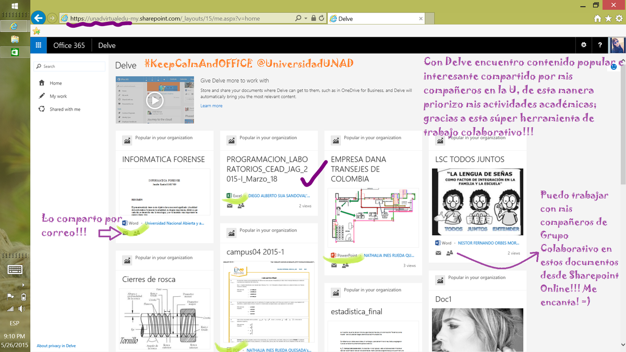Click the battery icon in system tray
Image resolution: width=626 pixels, height=352 pixels.
[23, 297]
